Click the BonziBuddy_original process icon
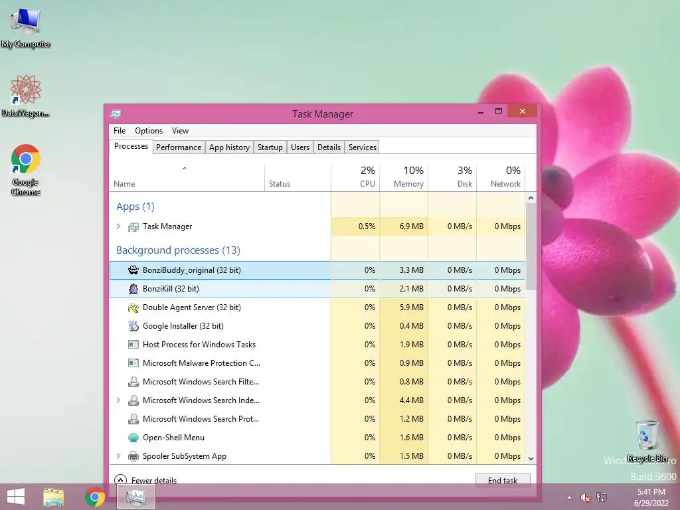680x510 pixels. pos(133,270)
